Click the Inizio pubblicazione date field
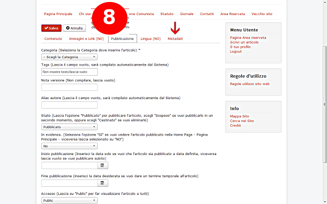Screen dimensions: 327x204 pyautogui.click(x=69, y=165)
